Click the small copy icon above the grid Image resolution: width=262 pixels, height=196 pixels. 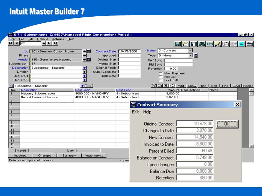click(160, 86)
